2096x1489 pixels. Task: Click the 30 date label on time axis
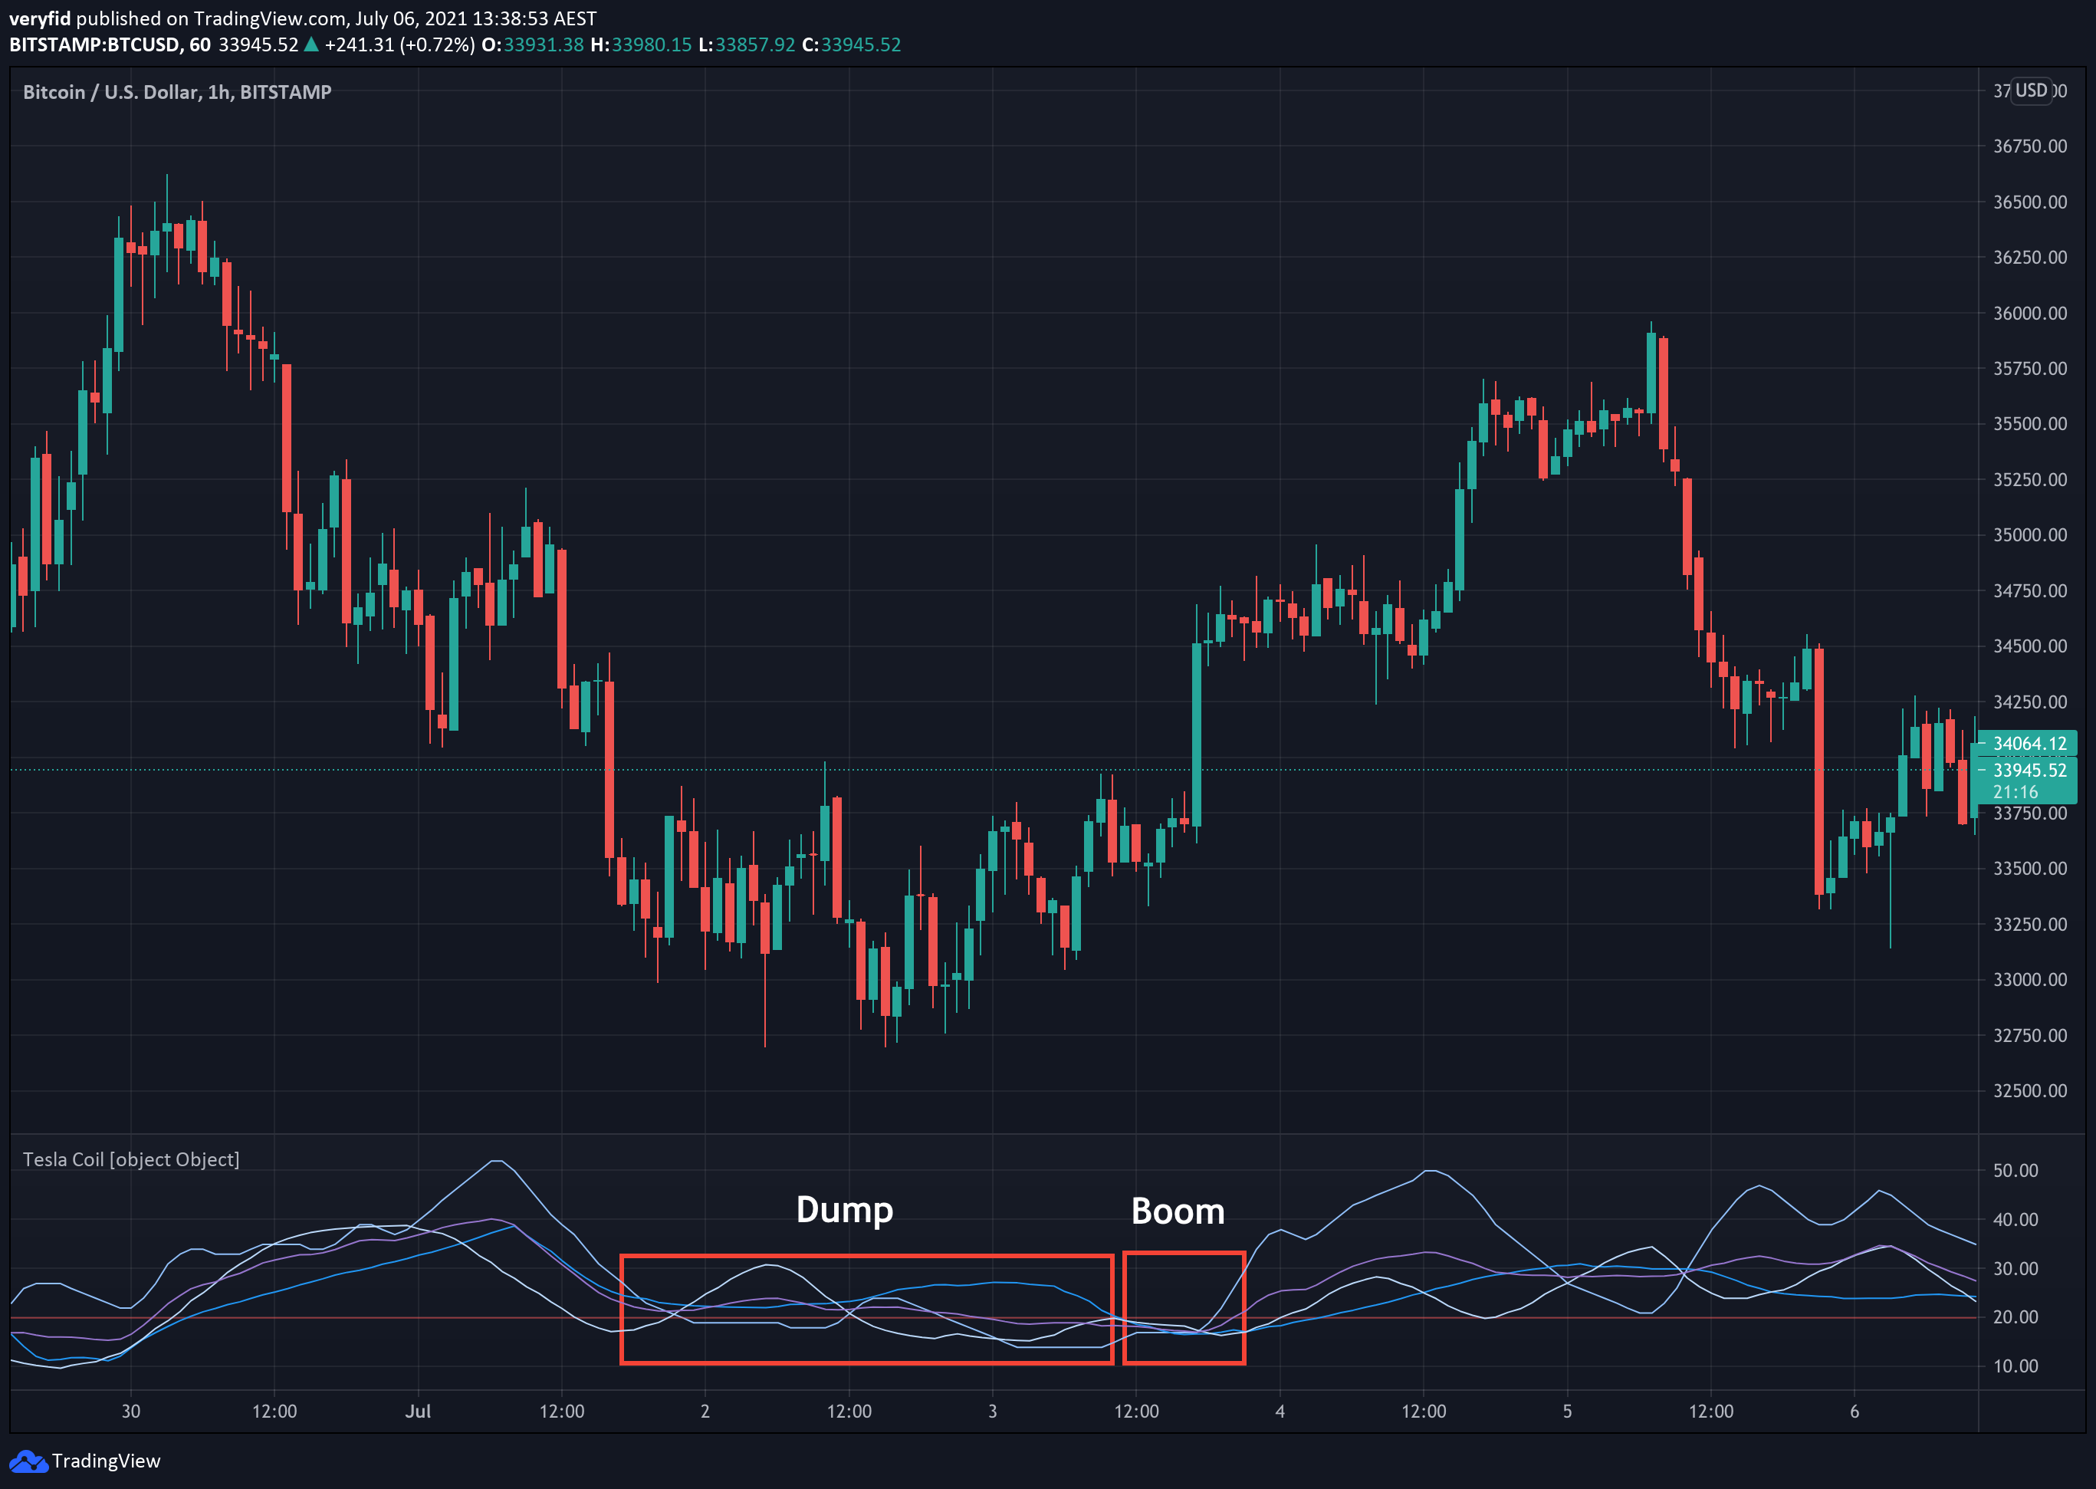coord(131,1411)
